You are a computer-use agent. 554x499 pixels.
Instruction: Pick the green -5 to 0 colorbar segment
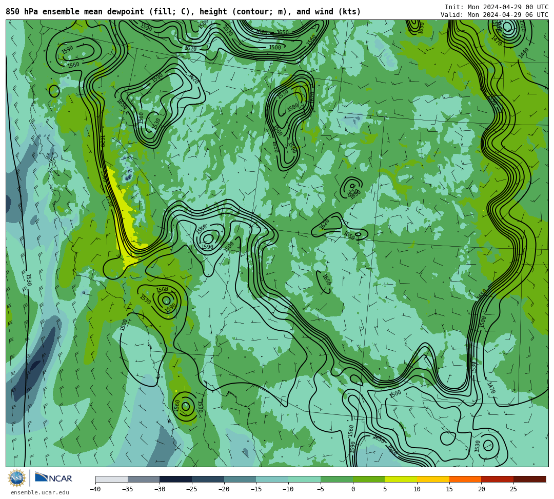tap(337, 479)
